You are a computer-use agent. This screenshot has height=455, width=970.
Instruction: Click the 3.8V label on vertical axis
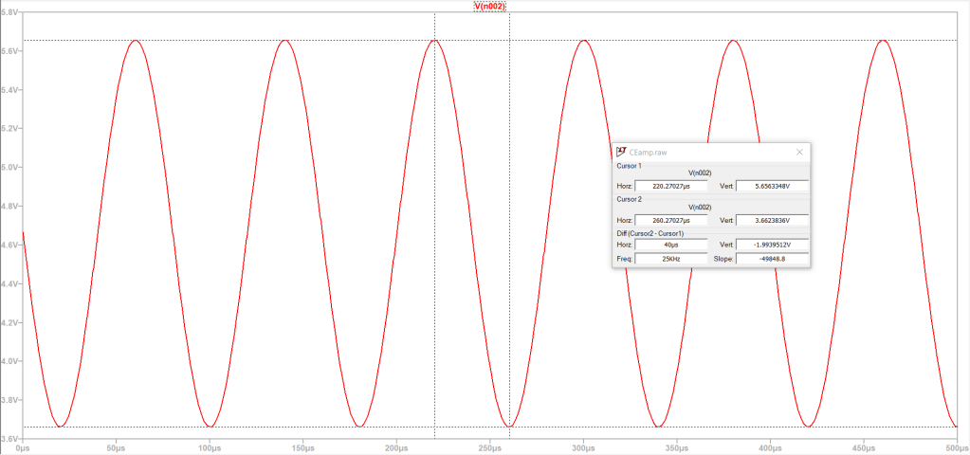(9, 401)
